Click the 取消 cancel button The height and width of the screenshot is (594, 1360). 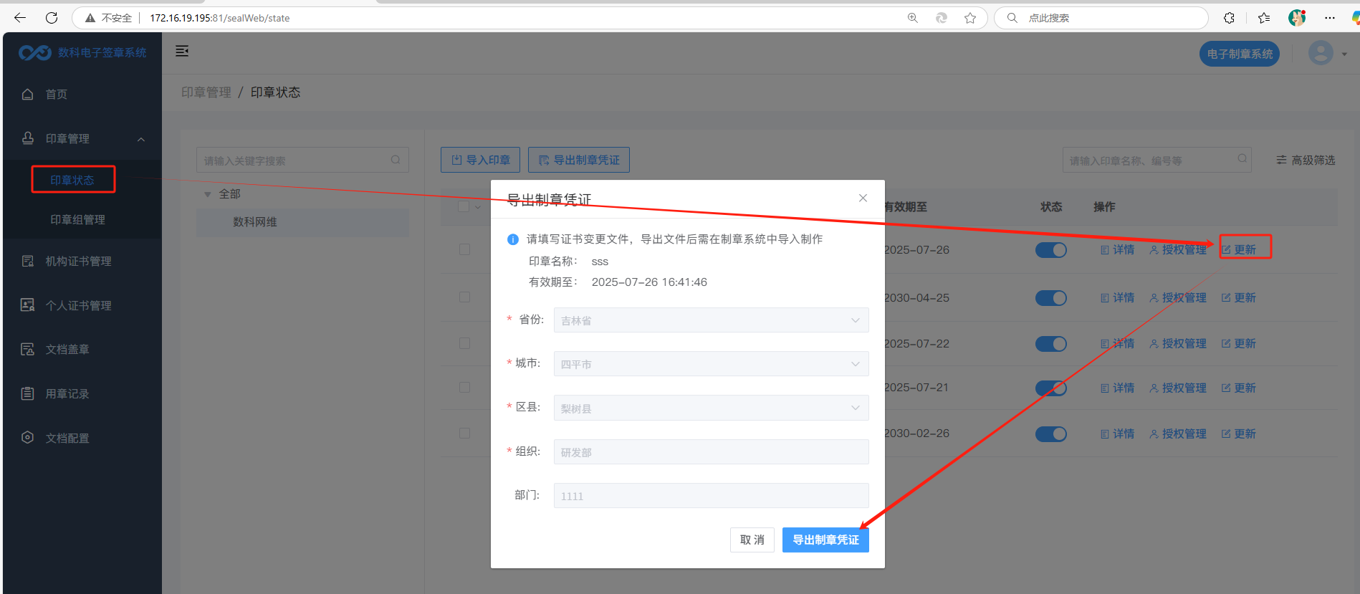[x=752, y=540]
